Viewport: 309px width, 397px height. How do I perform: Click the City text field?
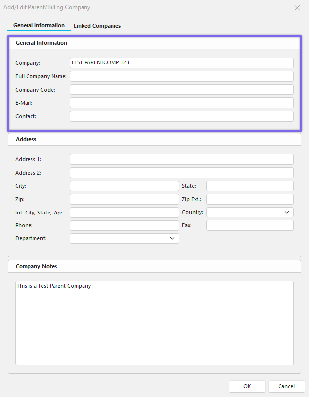click(124, 186)
